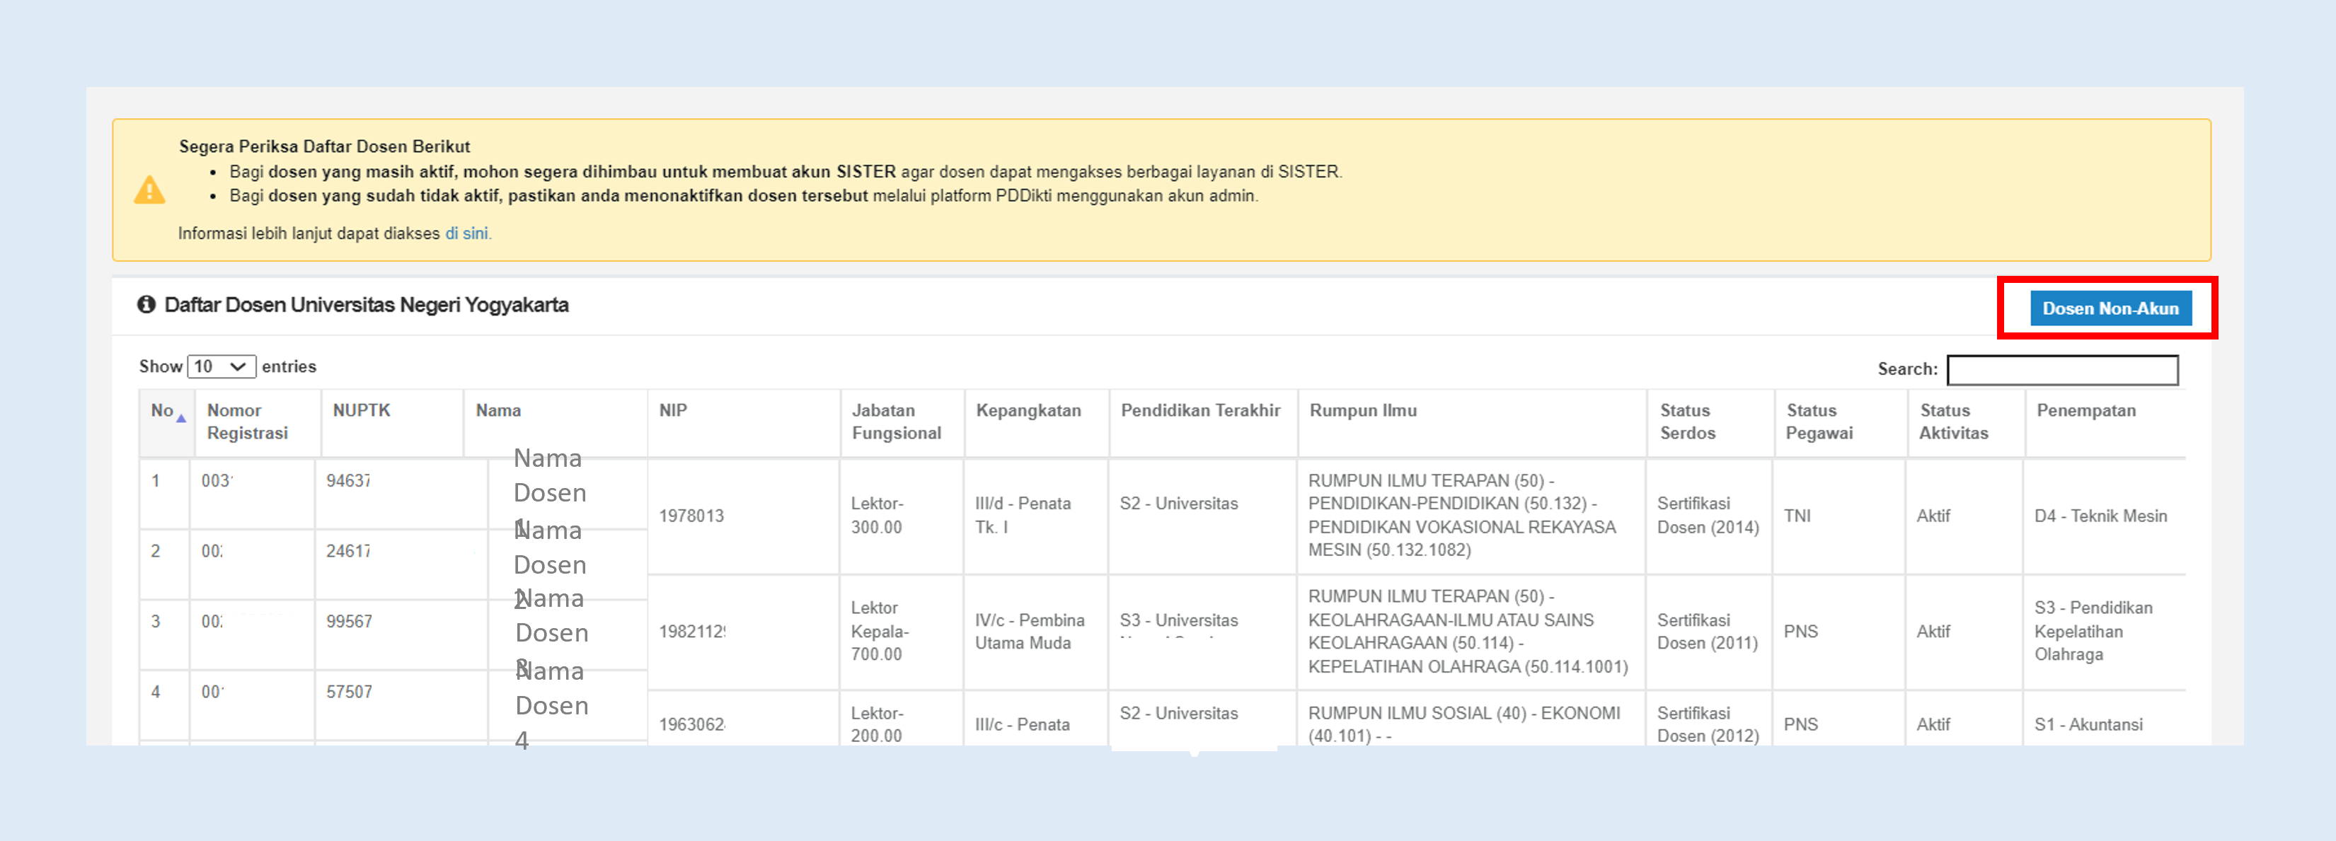The width and height of the screenshot is (2336, 841).
Task: Sort by Penempatan column header
Action: tap(2105, 422)
